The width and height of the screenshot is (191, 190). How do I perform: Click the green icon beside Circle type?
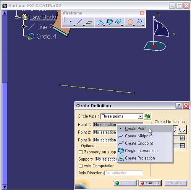(x=147, y=116)
